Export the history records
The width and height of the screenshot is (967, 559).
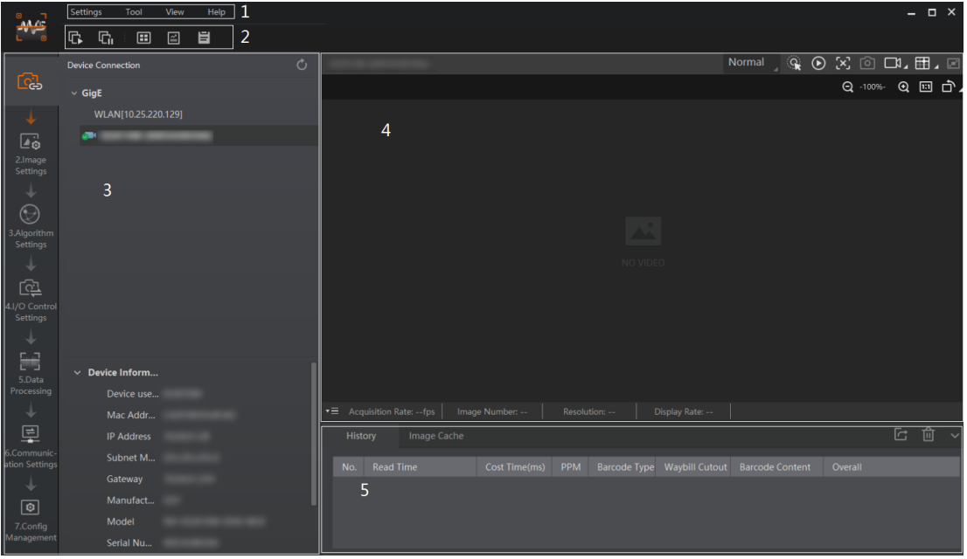901,435
